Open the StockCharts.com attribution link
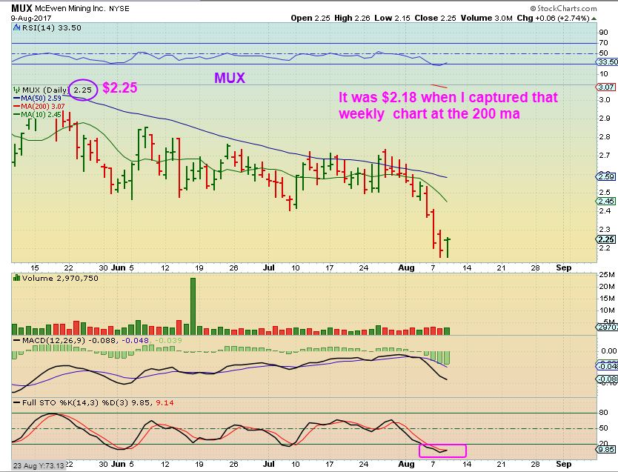 [563, 8]
